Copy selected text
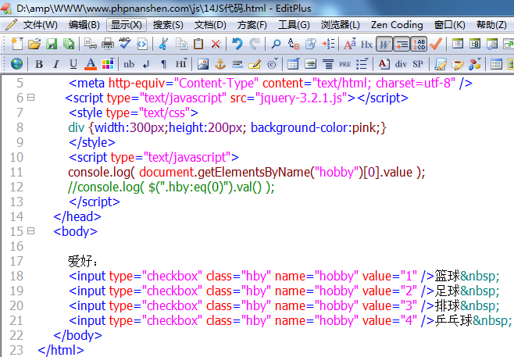Image resolution: width=514 pixels, height=357 pixels. [x=181, y=44]
